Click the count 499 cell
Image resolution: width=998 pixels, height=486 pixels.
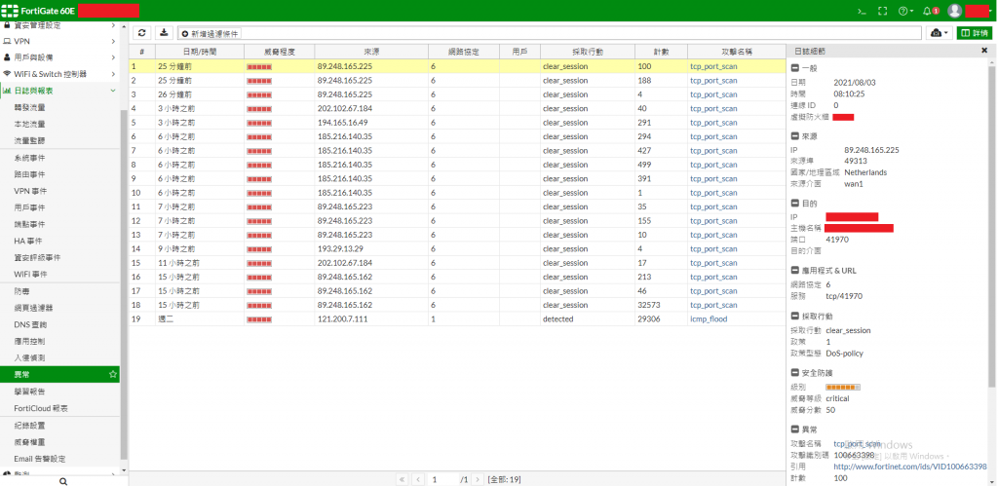pyautogui.click(x=662, y=165)
